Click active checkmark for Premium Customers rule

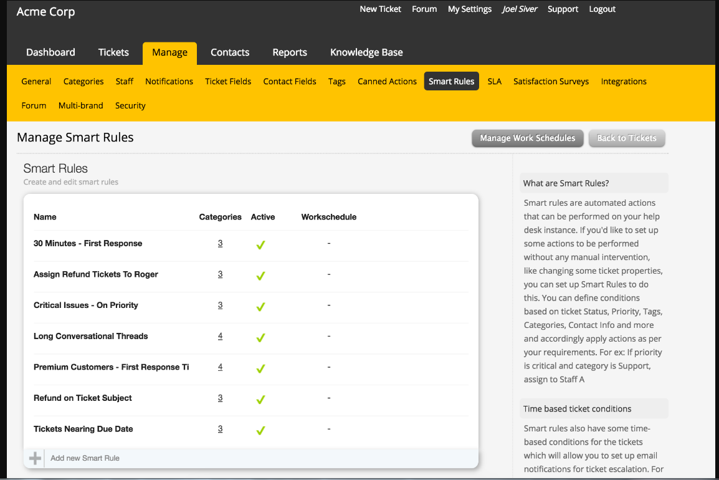[260, 368]
